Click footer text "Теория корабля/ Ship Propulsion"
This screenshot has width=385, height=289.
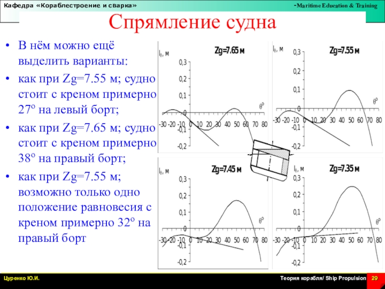click(323, 278)
